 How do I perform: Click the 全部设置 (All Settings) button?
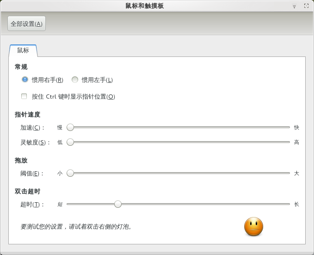click(x=26, y=24)
